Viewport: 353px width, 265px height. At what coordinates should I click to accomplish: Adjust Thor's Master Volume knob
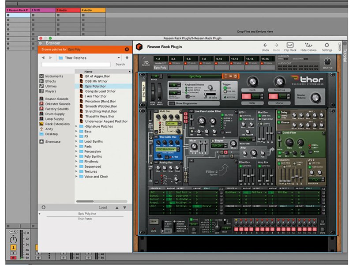tap(315, 98)
